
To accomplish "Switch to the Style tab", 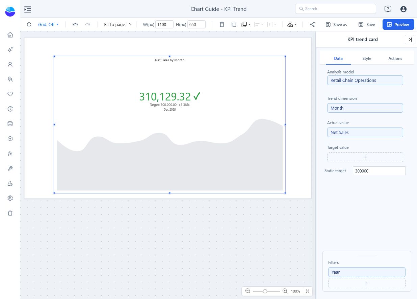I will (x=367, y=59).
